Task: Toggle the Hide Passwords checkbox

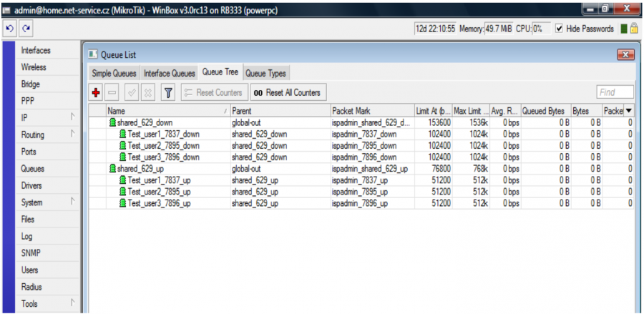Action: pyautogui.click(x=560, y=29)
